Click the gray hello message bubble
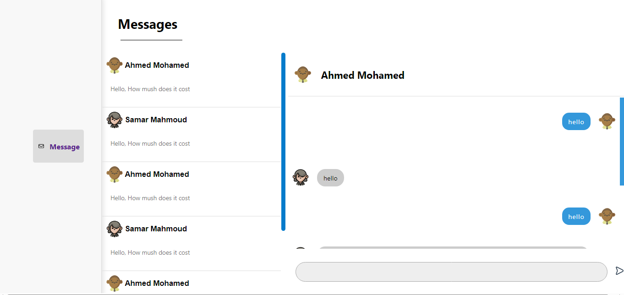Screen dimensions: 624x295 point(330,178)
